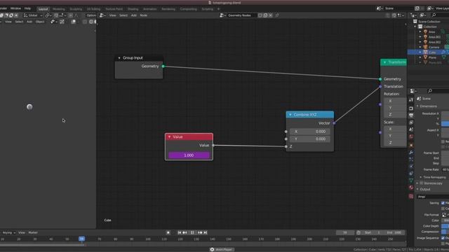449x252 pixels.
Task: Collapse the Group Input node
Action: 119,58
